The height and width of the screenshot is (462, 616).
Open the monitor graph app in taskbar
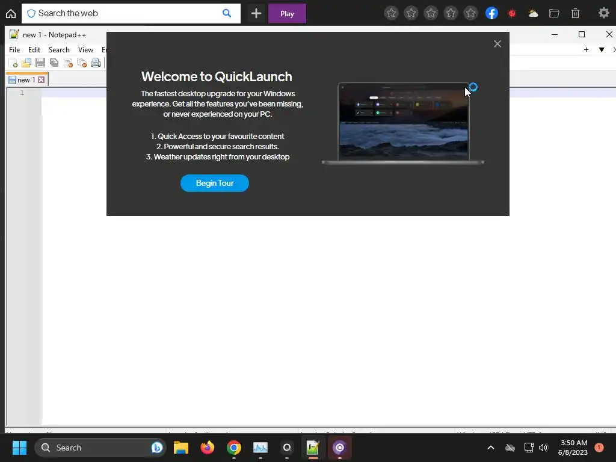pos(260,448)
